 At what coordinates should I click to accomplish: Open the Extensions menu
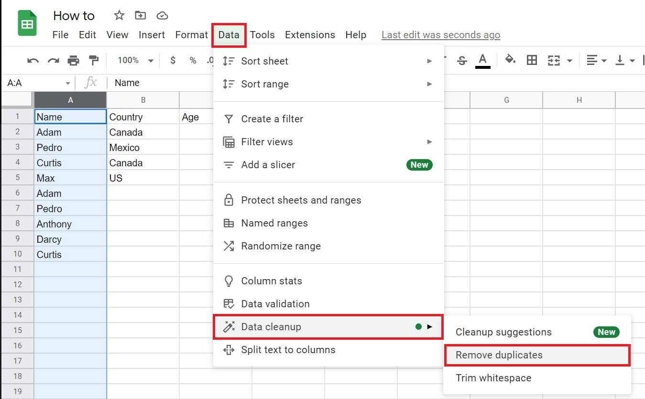click(310, 34)
